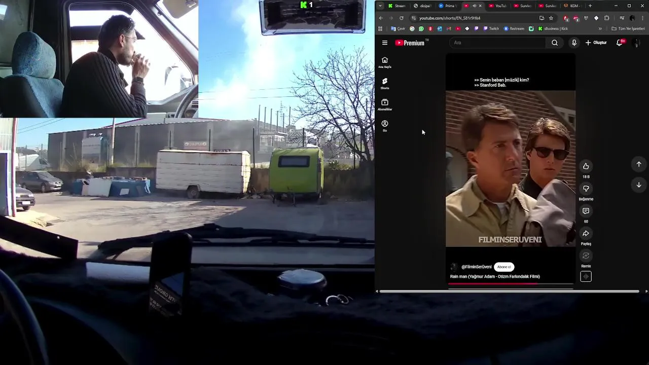Open @FilminSerüveni channel link
649x365 pixels.
click(476, 267)
